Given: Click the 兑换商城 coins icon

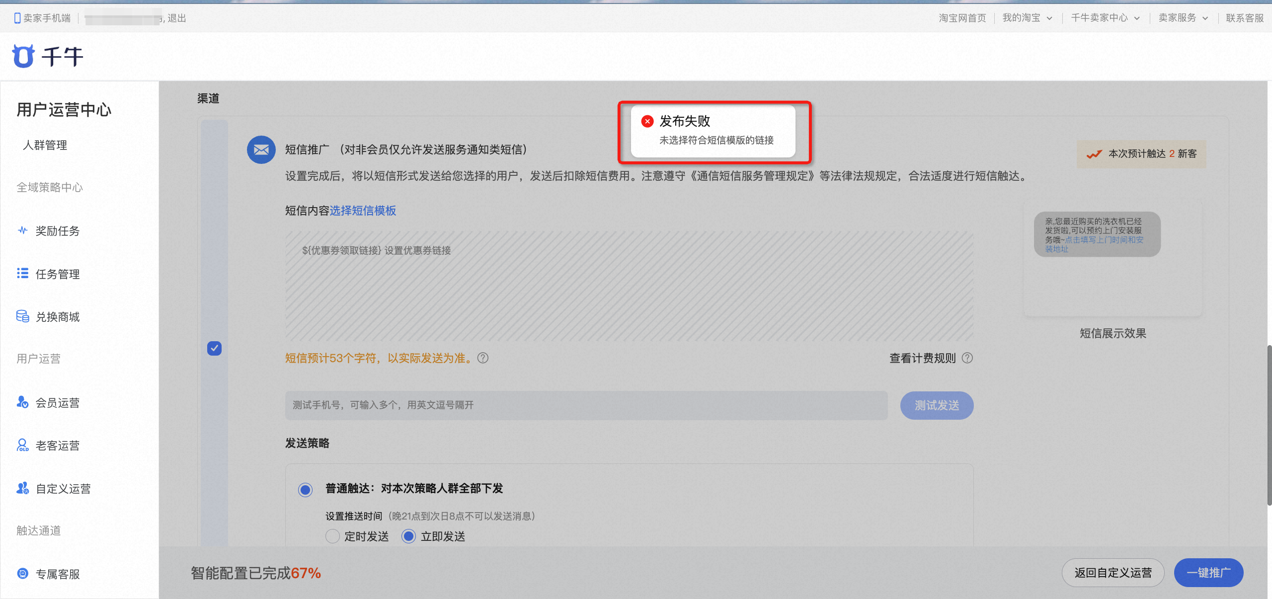Looking at the screenshot, I should [23, 316].
